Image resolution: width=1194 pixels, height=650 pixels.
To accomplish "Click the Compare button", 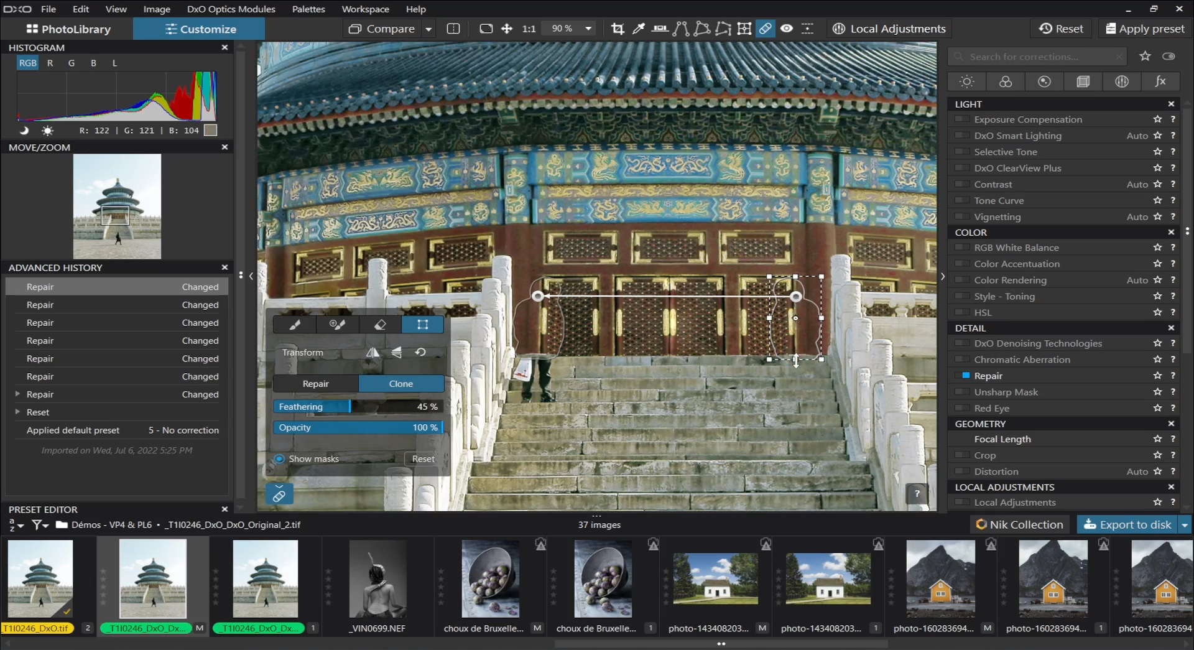I will pyautogui.click(x=382, y=29).
